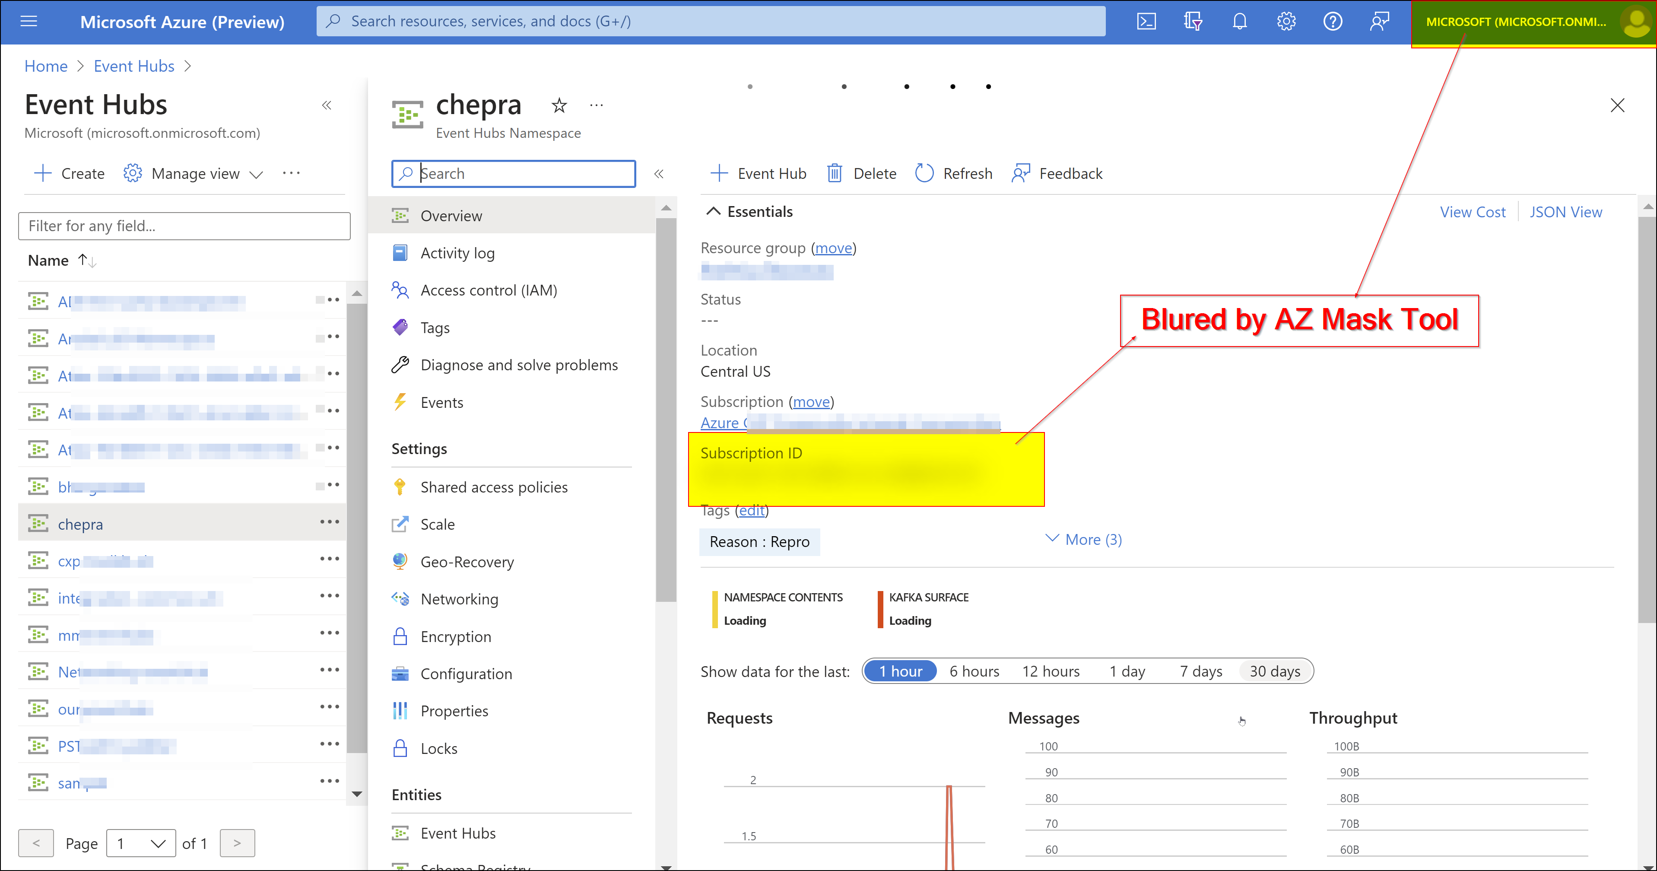Open the Manage view dropdown
The height and width of the screenshot is (871, 1657).
point(193,174)
